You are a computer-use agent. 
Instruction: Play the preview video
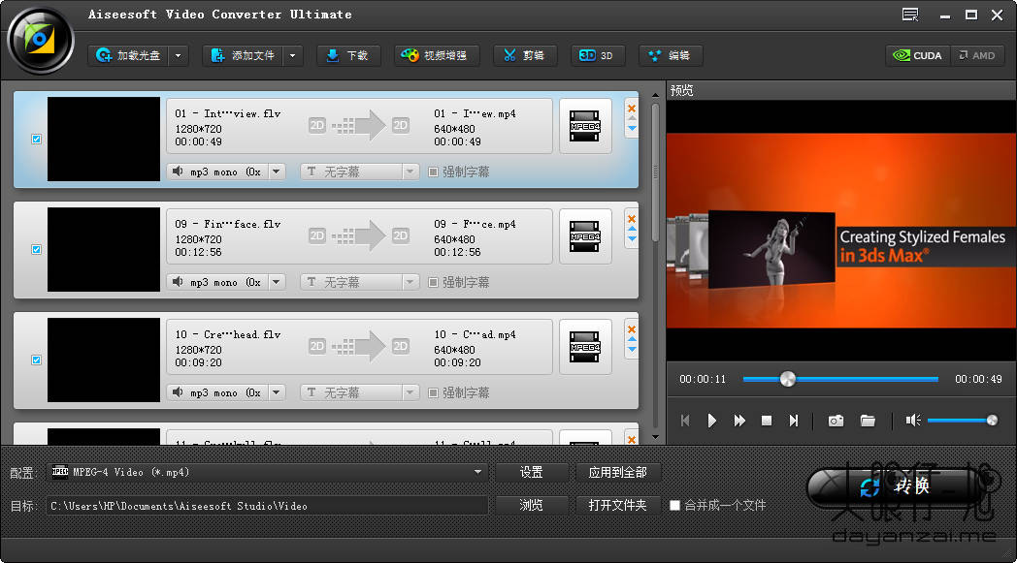(712, 421)
